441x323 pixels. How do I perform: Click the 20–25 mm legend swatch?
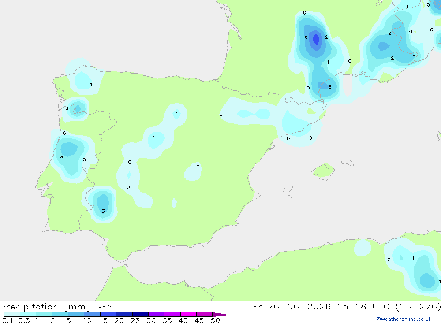124,314
